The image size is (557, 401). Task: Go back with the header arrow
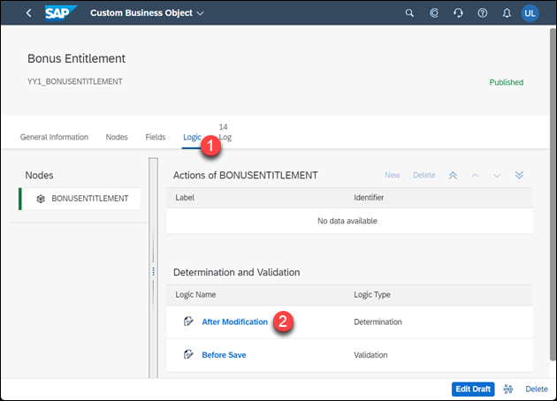coord(29,13)
